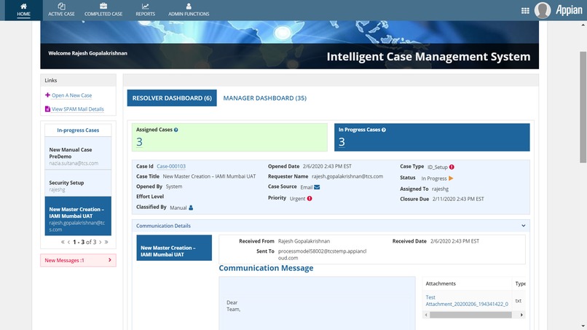The width and height of the screenshot is (587, 330).
Task: Click the Appian logo
Action: pos(569,10)
